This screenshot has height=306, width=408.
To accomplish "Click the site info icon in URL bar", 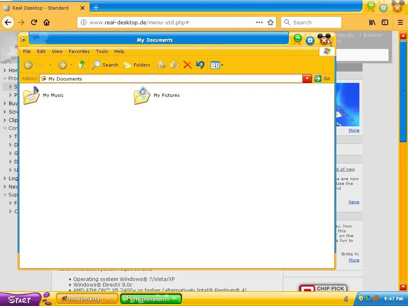I will (x=84, y=22).
